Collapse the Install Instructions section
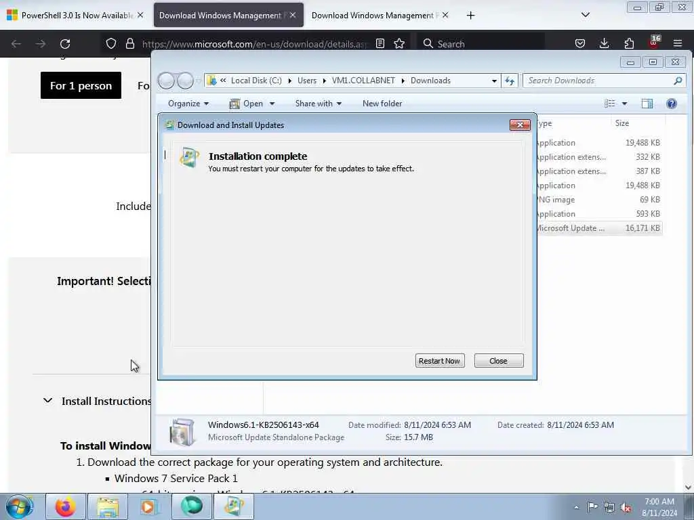 tap(48, 401)
